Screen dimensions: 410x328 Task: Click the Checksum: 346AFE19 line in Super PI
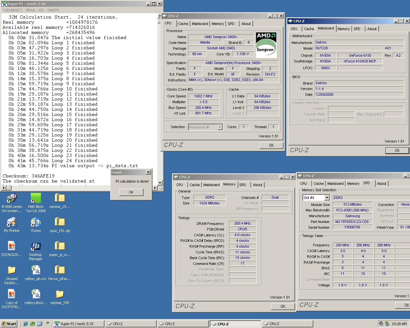[29, 176]
